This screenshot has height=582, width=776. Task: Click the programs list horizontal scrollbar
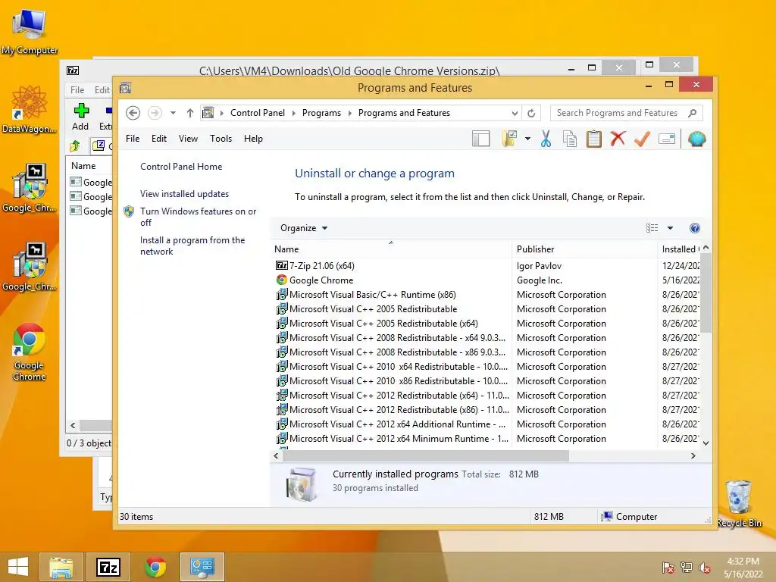pyautogui.click(x=426, y=455)
